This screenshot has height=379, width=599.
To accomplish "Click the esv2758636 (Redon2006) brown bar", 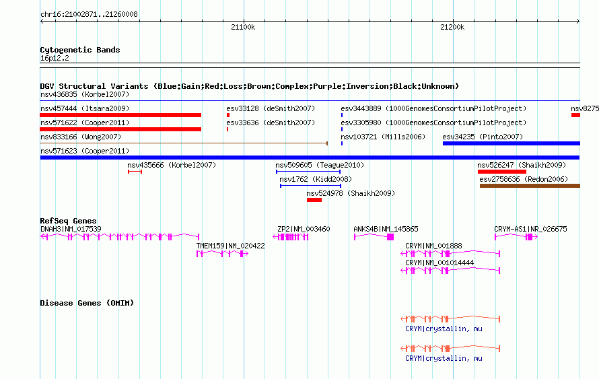I will point(530,186).
